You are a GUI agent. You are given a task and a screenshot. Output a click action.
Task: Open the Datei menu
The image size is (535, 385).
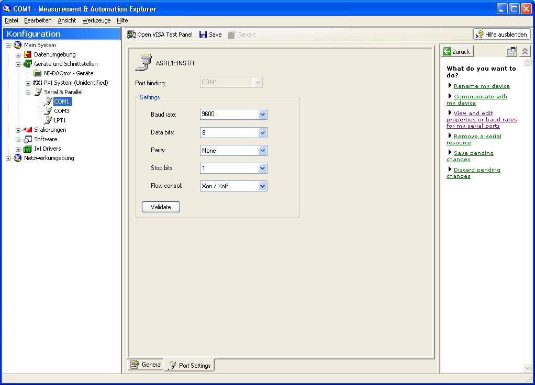(x=12, y=20)
